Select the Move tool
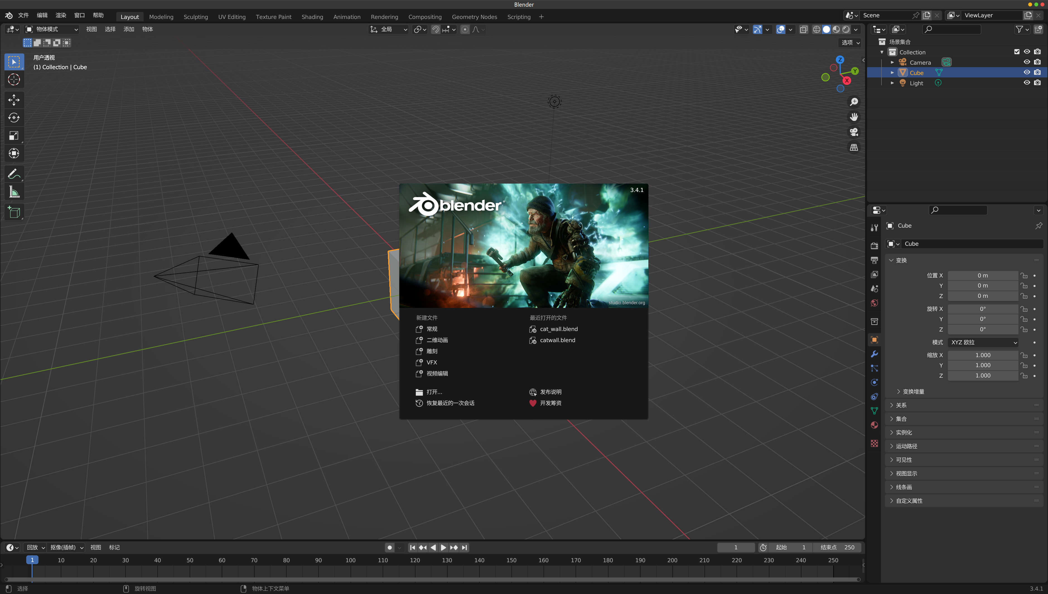Screen dimensions: 1048x594 click(14, 100)
